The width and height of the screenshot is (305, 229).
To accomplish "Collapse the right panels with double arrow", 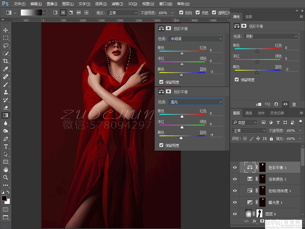I will pyautogui.click(x=297, y=10).
